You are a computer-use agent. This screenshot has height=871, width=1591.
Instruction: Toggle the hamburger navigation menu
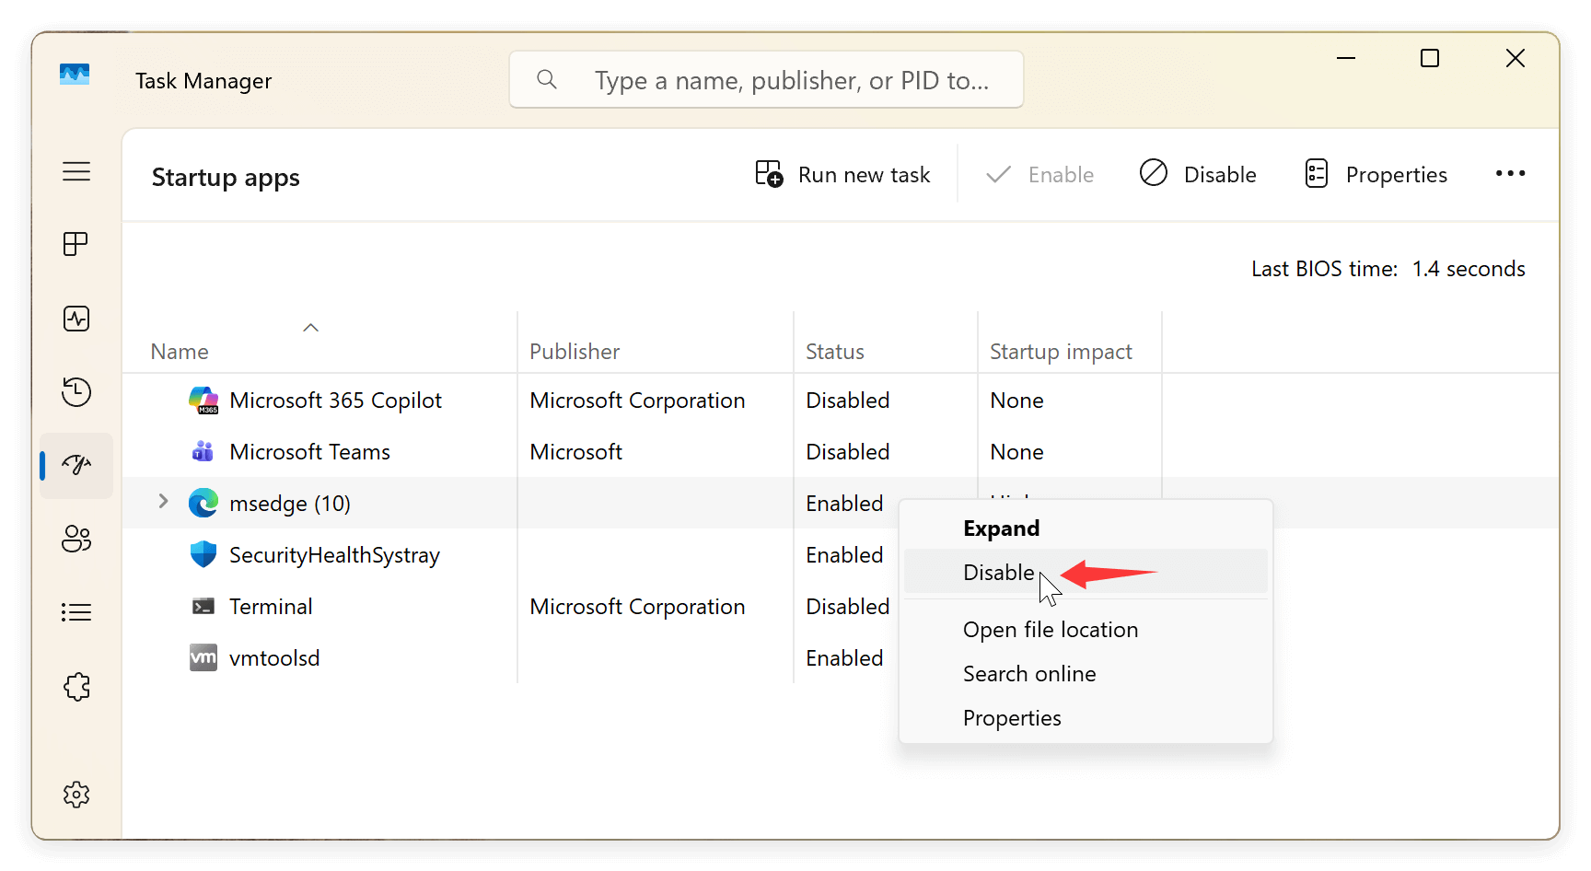[75, 171]
